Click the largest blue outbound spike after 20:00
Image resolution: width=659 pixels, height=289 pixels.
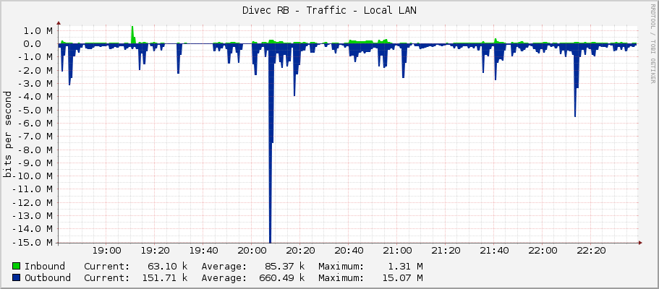click(x=271, y=143)
